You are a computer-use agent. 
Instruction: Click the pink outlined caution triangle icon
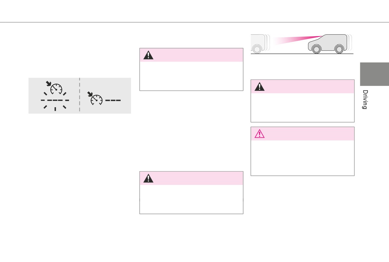click(260, 134)
